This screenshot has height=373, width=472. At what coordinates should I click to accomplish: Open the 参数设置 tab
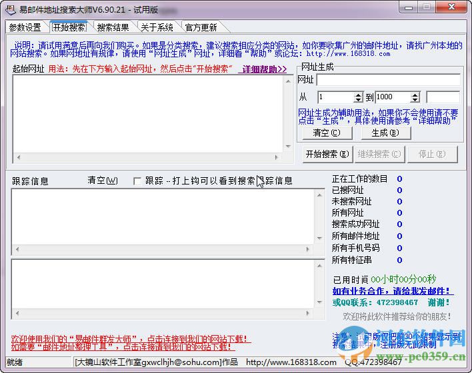(x=25, y=27)
